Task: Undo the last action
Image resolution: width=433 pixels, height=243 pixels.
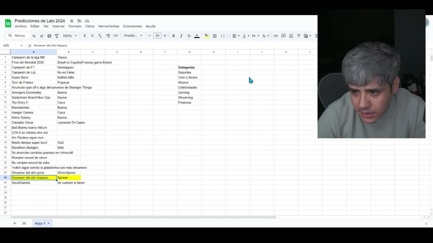Action: [x=34, y=36]
